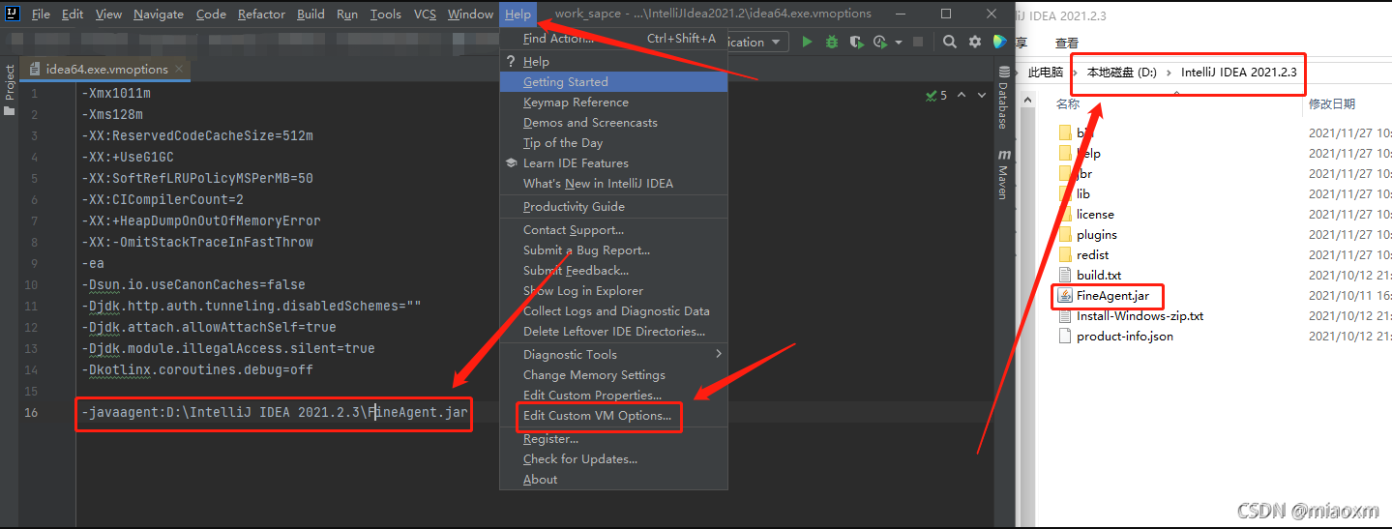Choose Edit Custom VM Options
Viewport: 1392px width, 529px height.
coord(613,416)
